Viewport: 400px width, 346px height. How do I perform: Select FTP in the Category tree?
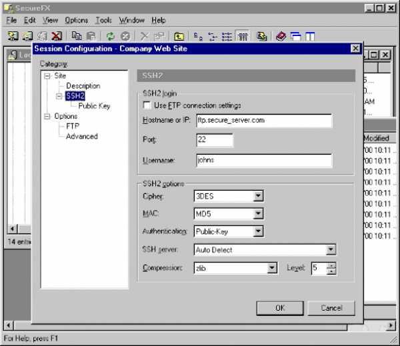[73, 126]
